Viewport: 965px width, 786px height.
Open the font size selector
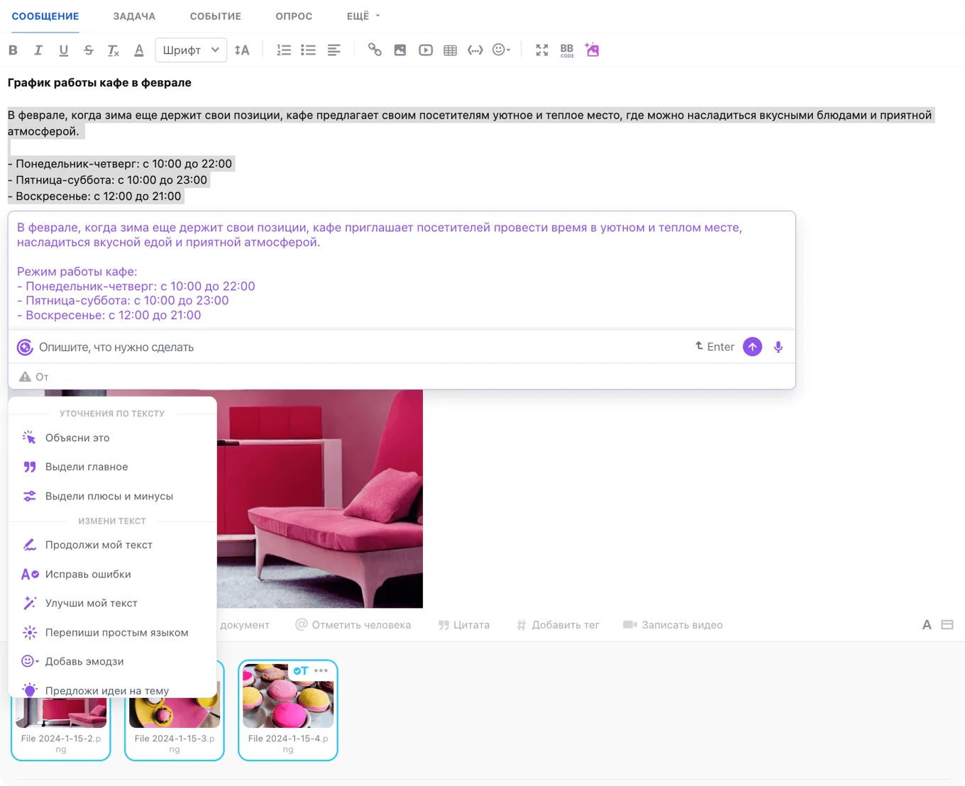click(242, 50)
